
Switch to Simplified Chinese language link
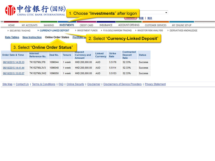point(150,18)
